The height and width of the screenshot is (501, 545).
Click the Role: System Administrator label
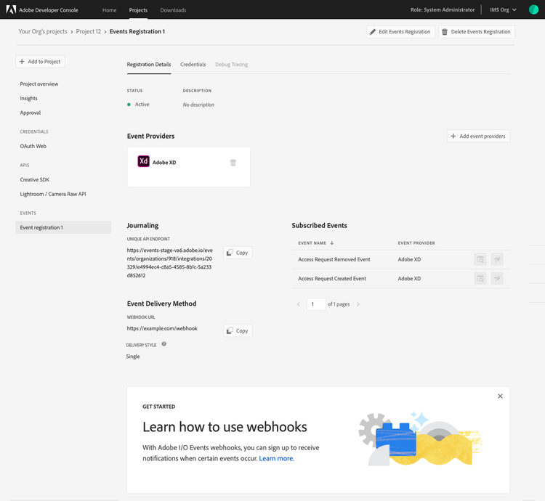pyautogui.click(x=443, y=9)
